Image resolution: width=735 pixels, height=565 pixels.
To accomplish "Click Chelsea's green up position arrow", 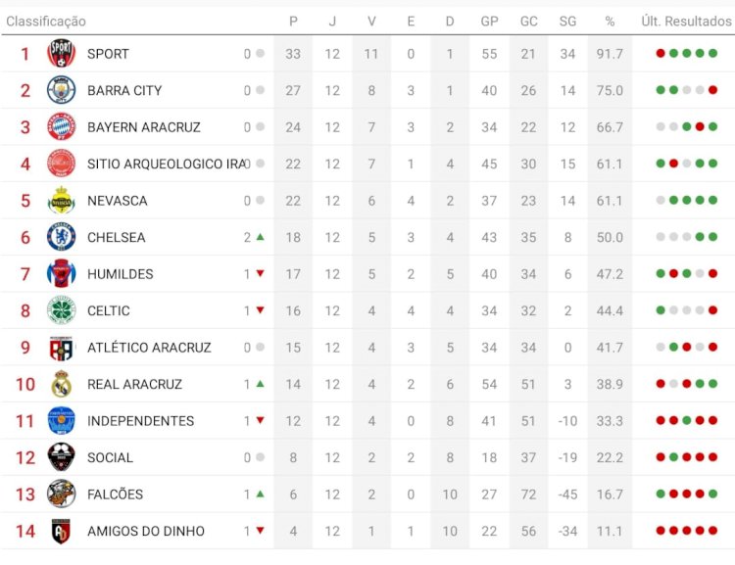I will point(260,237).
